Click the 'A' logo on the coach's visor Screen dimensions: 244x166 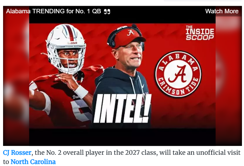[131, 33]
